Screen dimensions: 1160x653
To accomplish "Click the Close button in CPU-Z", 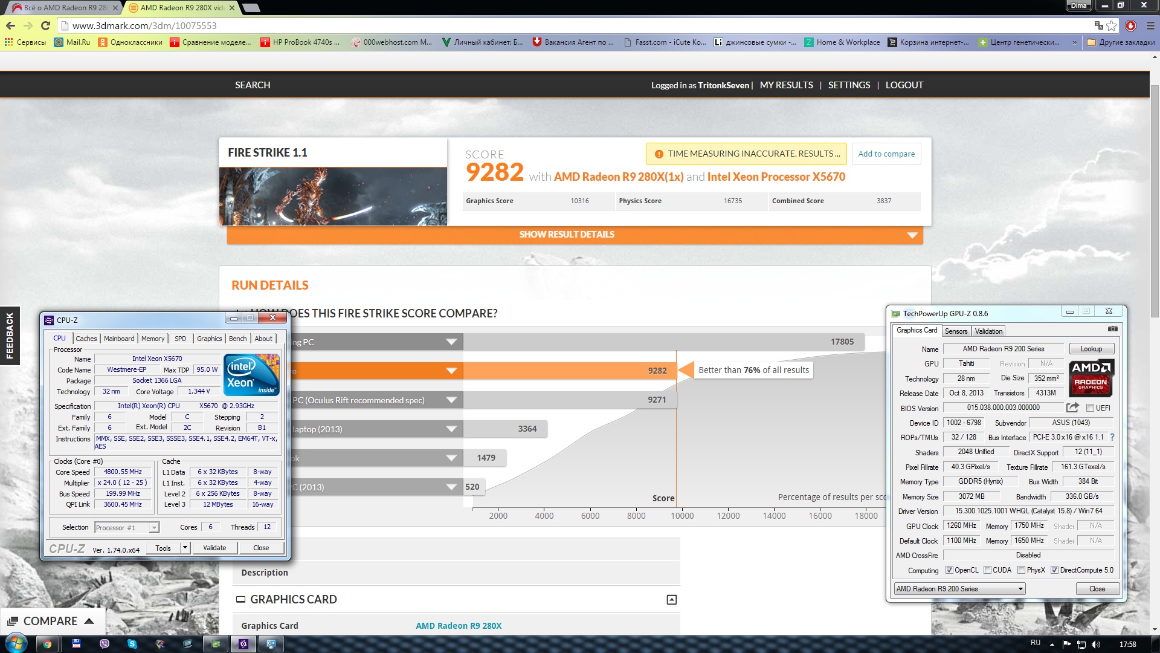I will [x=261, y=548].
